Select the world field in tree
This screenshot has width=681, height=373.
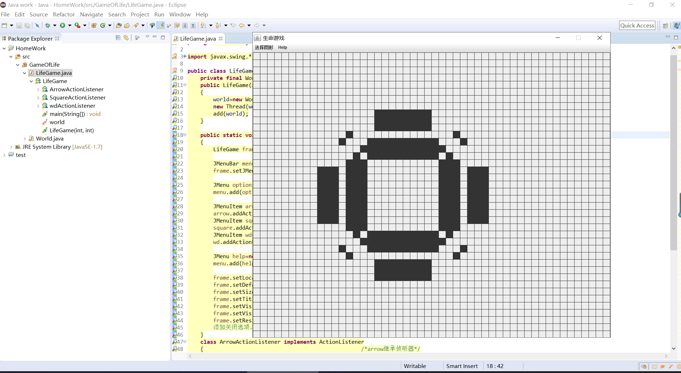tap(57, 122)
